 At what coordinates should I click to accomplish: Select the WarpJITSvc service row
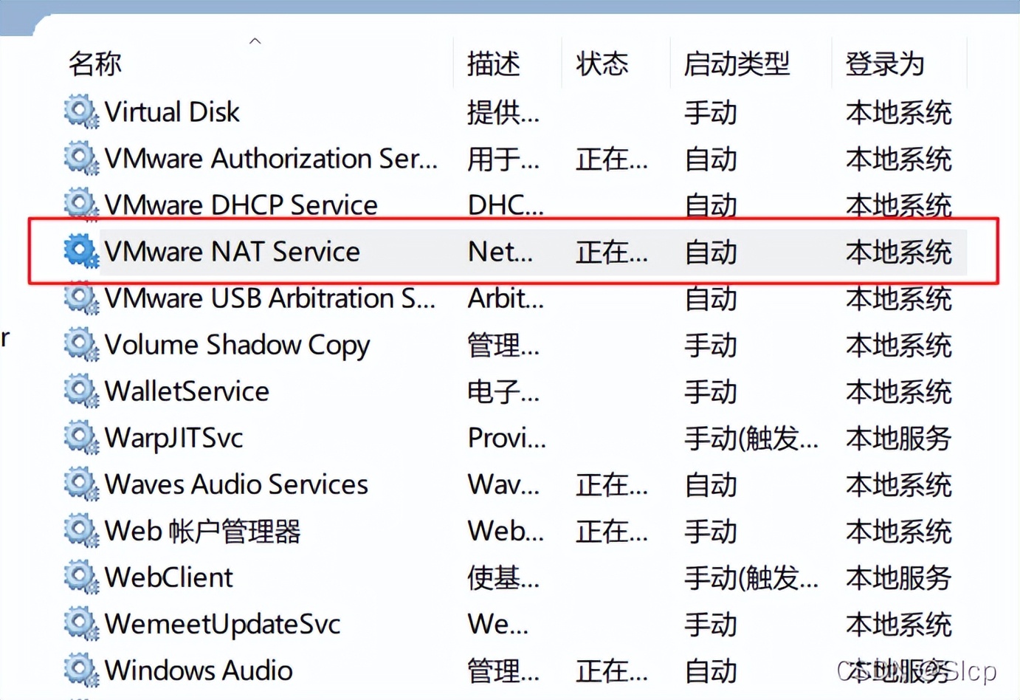pos(175,438)
